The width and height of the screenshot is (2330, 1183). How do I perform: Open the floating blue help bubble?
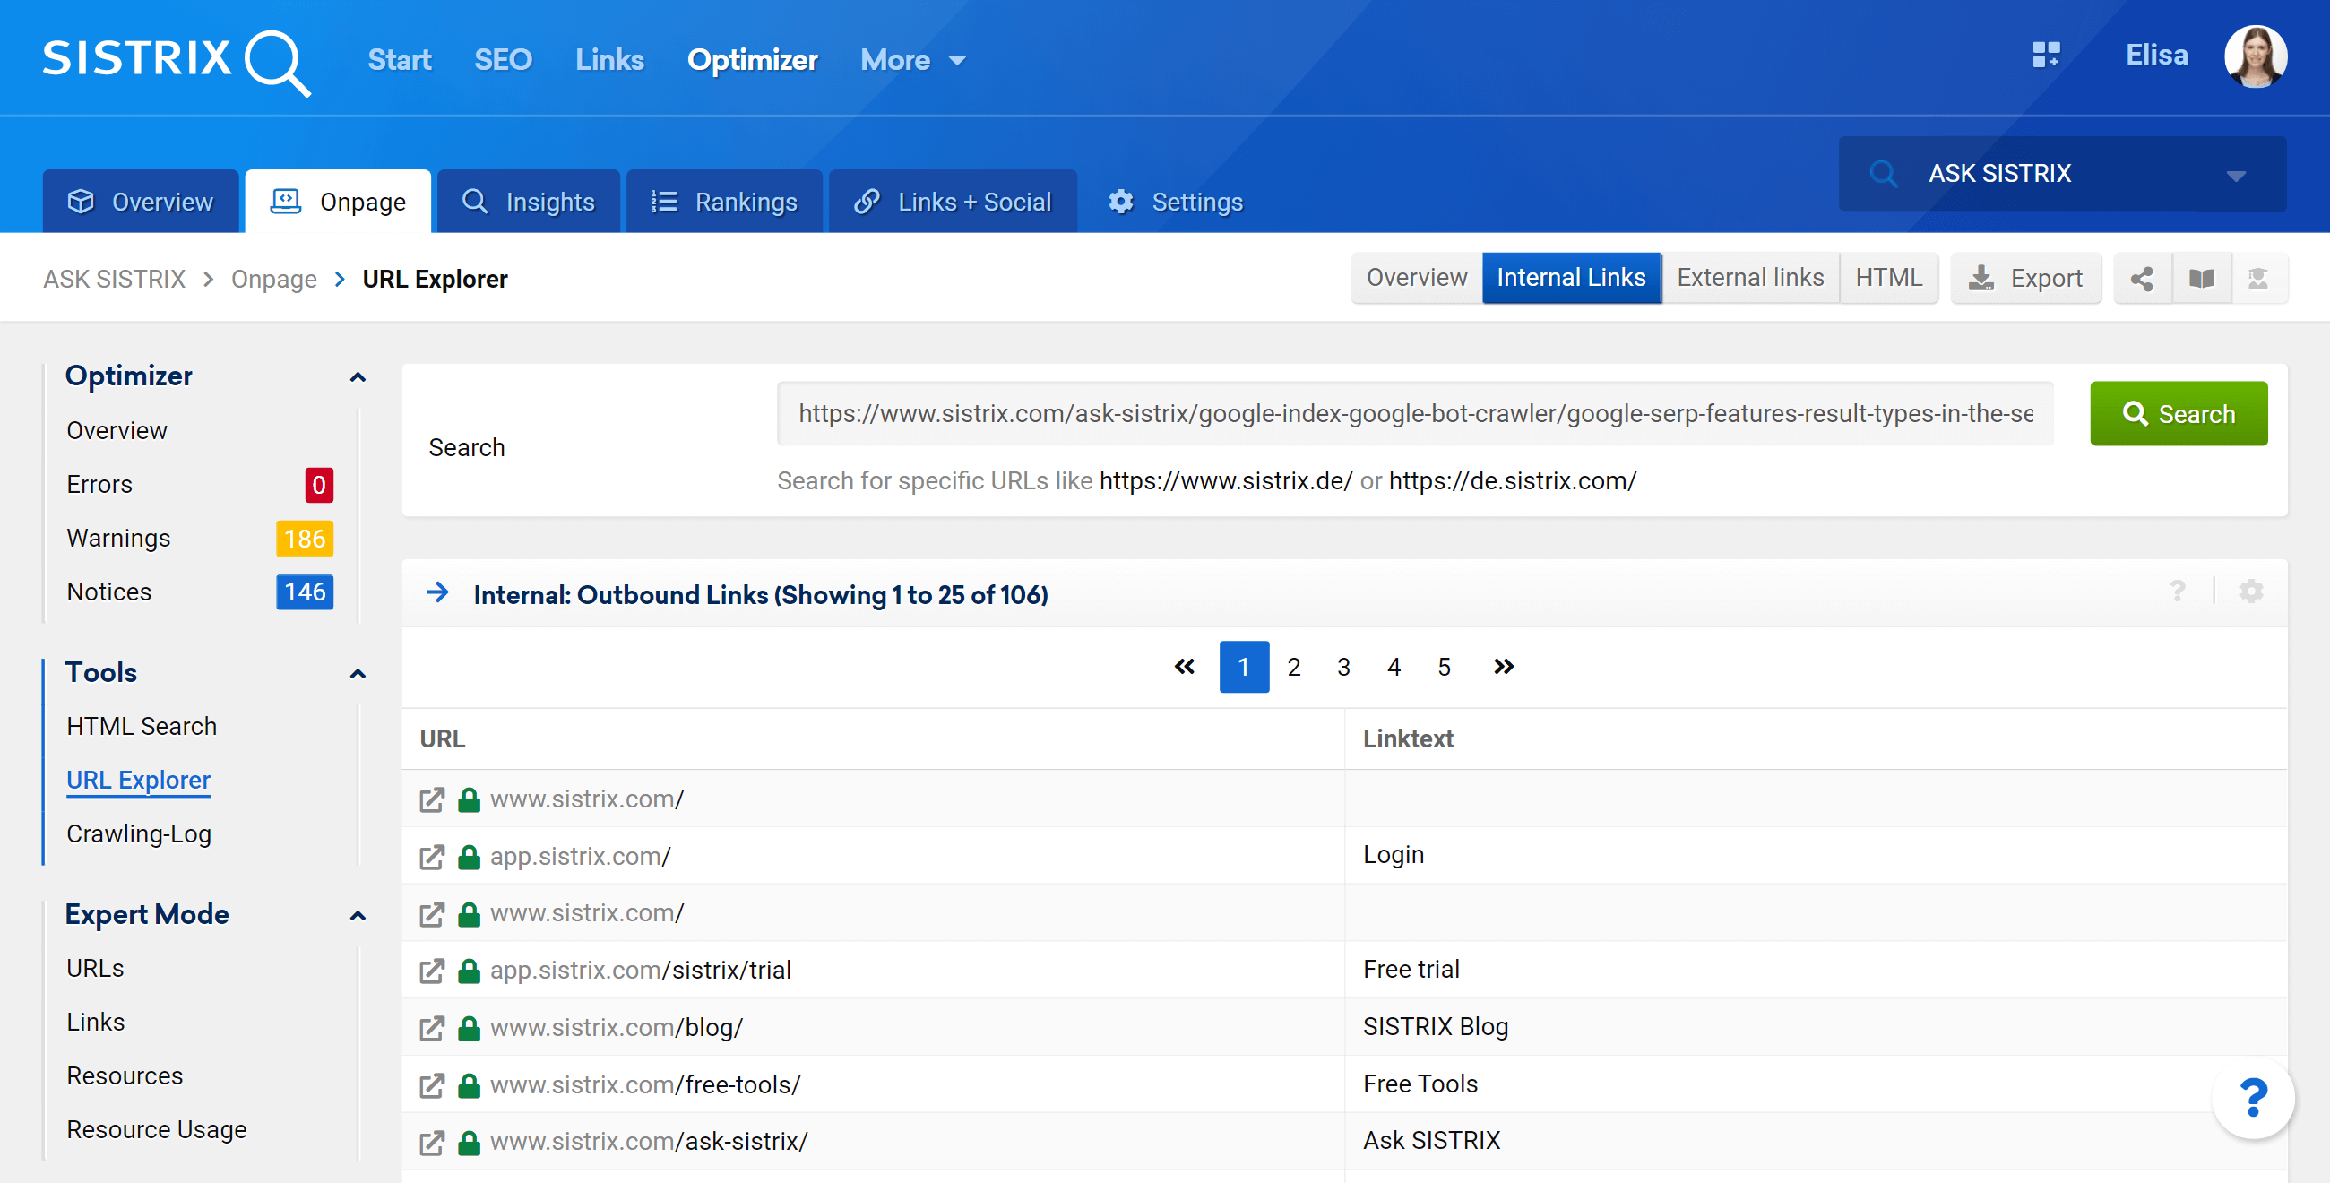(2253, 1097)
